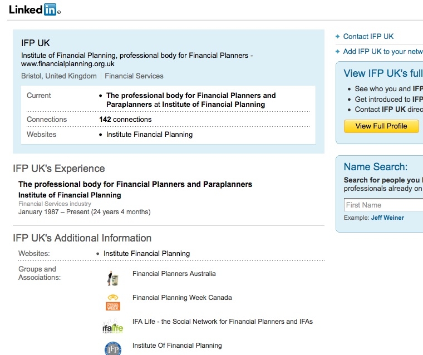Click the experience job title heading
This screenshot has height=355, width=423.
[135, 184]
